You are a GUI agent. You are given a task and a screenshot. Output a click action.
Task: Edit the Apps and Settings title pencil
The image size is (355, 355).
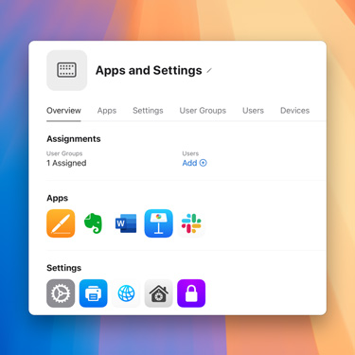(209, 71)
